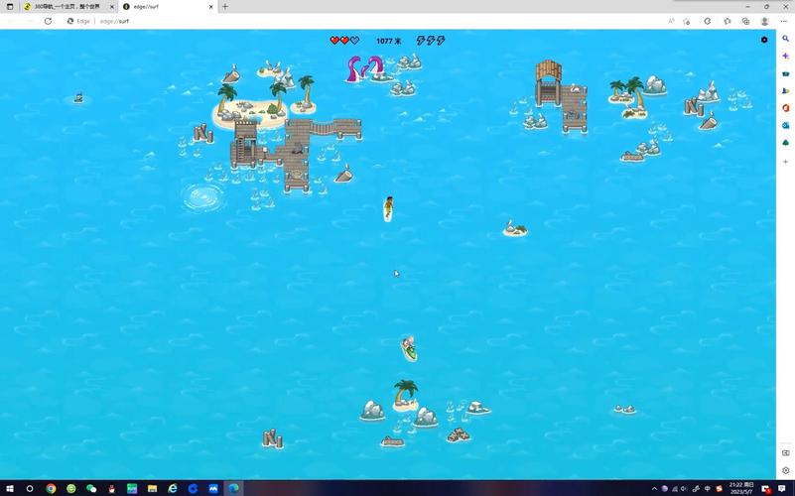
Task: Click the purple kraken tentacles
Action: 364,68
